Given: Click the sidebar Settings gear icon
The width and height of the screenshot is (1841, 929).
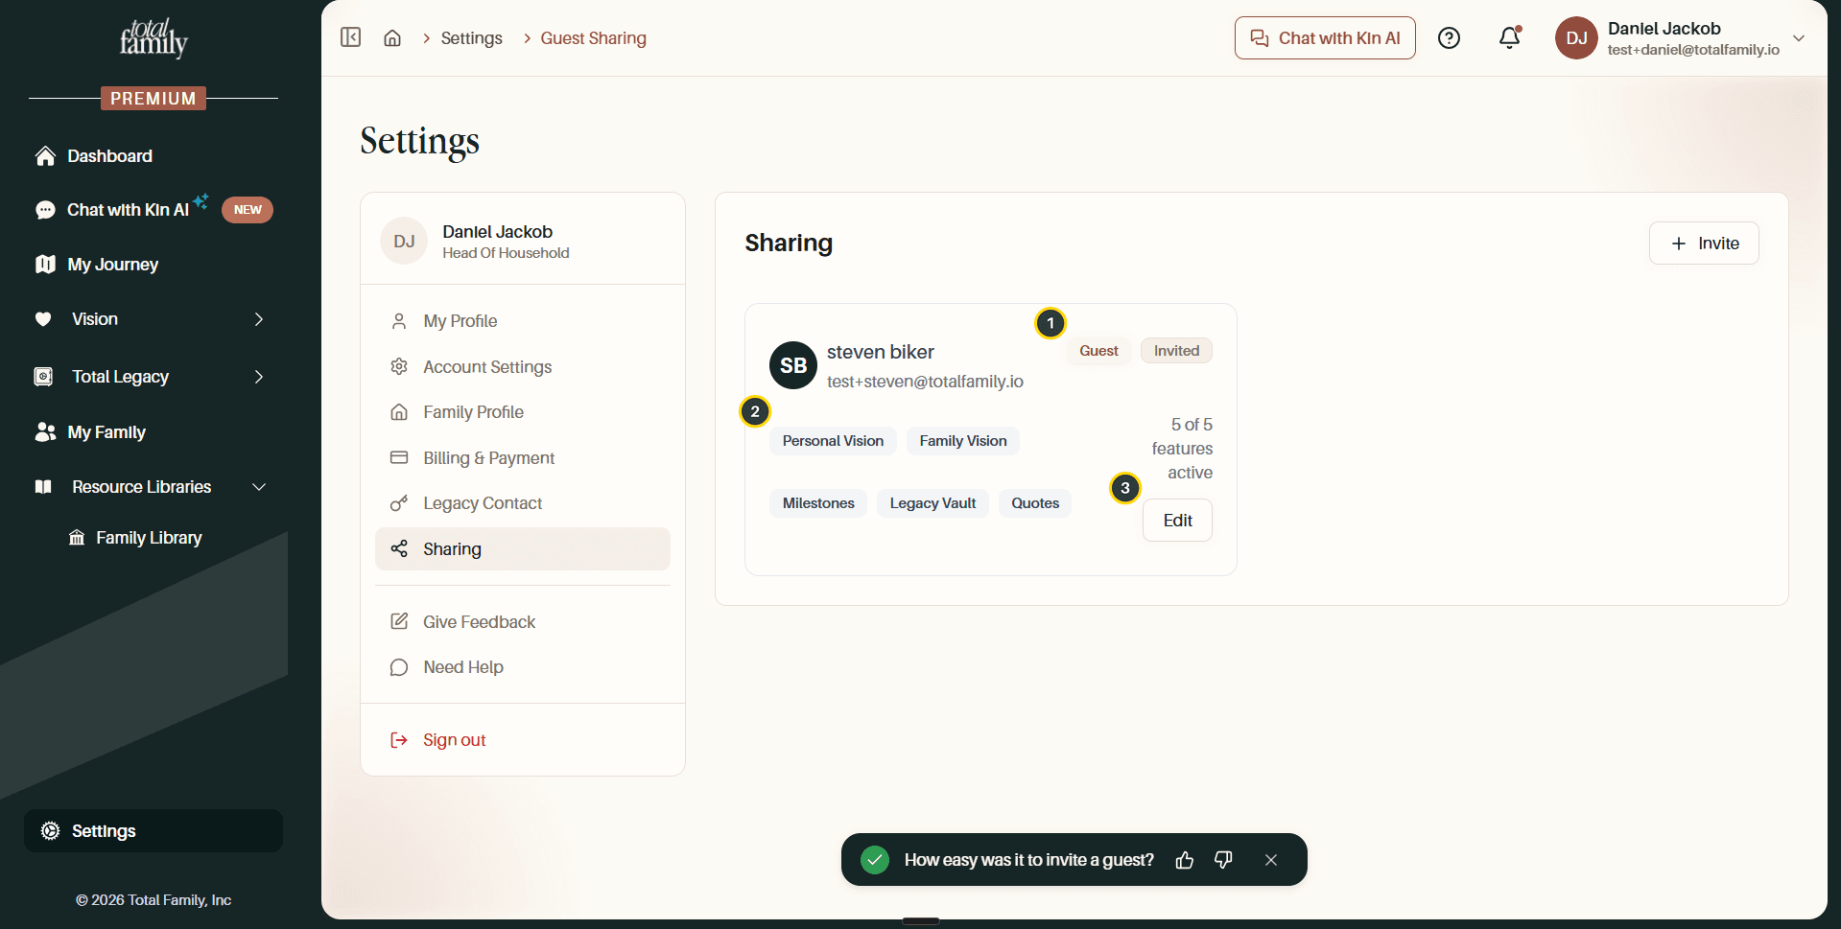Looking at the screenshot, I should tap(51, 831).
